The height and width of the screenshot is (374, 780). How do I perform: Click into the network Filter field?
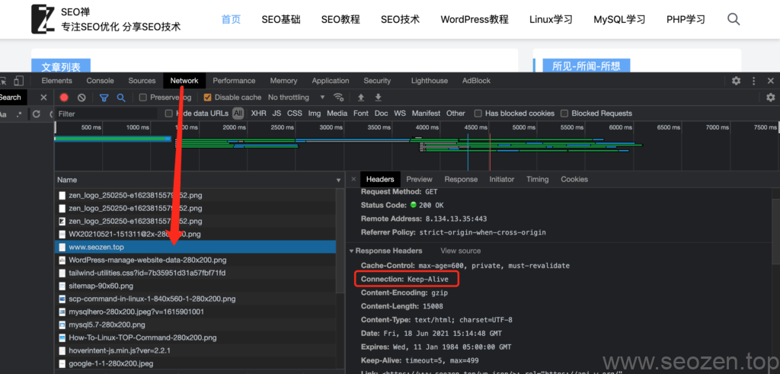point(107,114)
